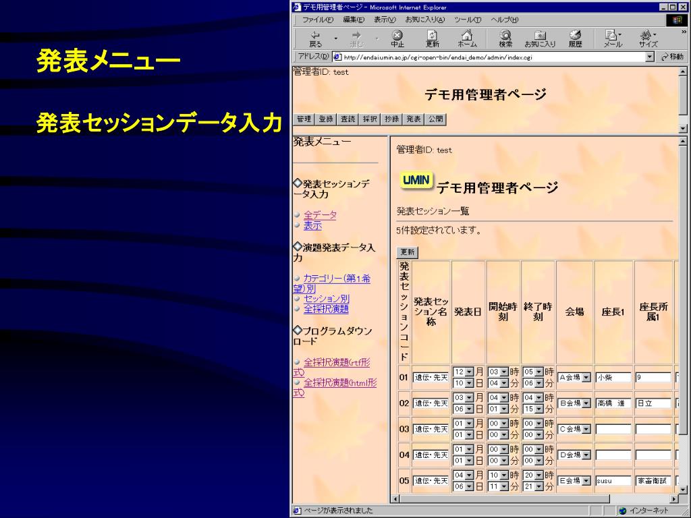
Task: Click the affiliation field containing 日立
Action: coord(653,403)
